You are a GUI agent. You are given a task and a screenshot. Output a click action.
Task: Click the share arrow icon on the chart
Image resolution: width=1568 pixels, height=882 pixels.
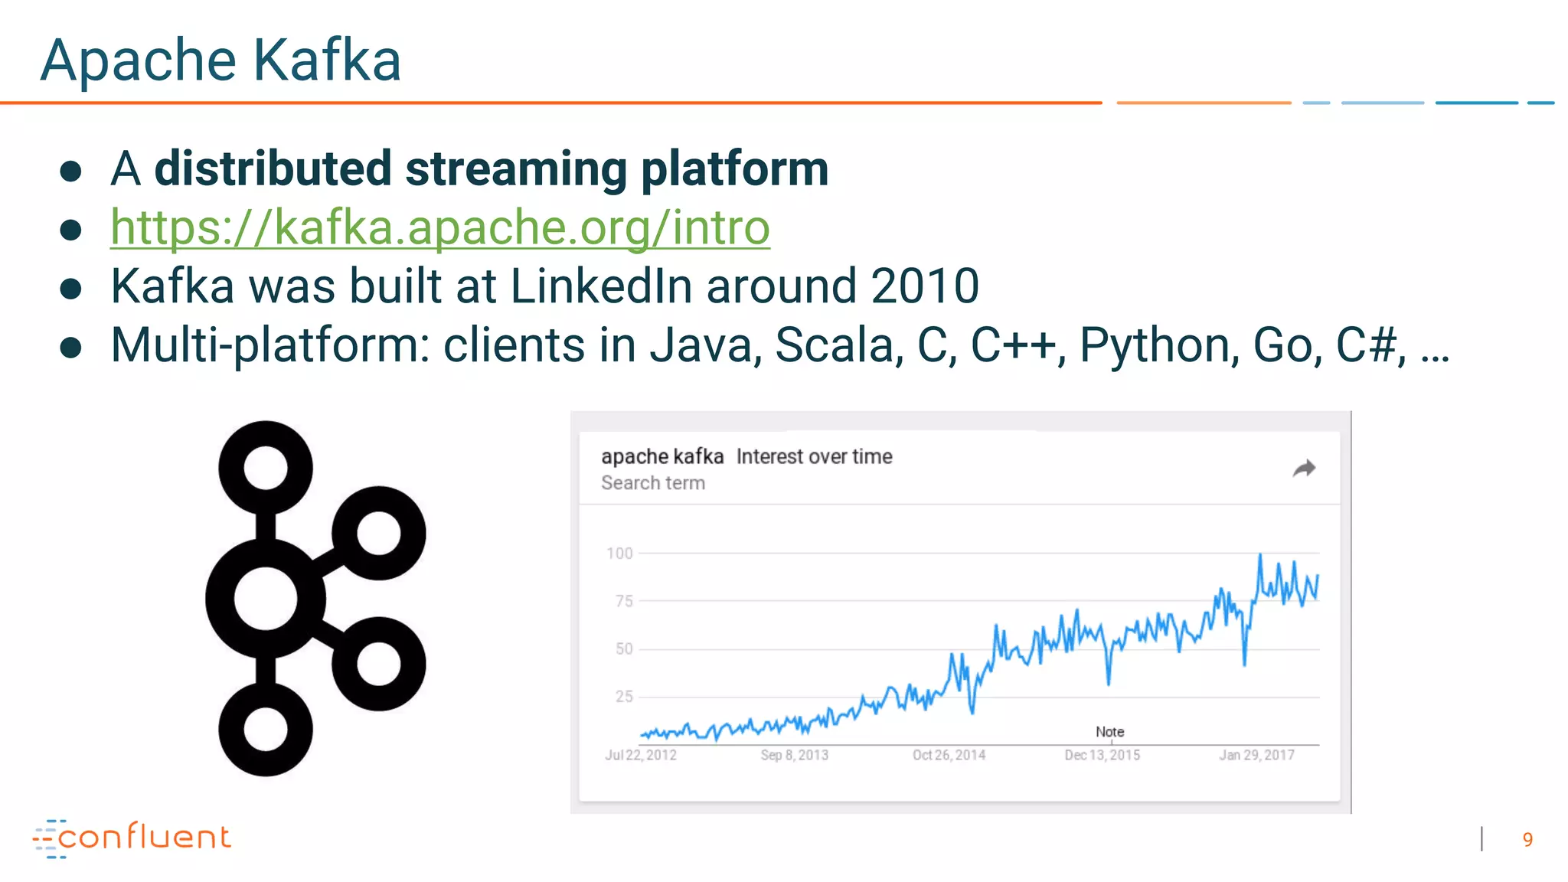1304,468
